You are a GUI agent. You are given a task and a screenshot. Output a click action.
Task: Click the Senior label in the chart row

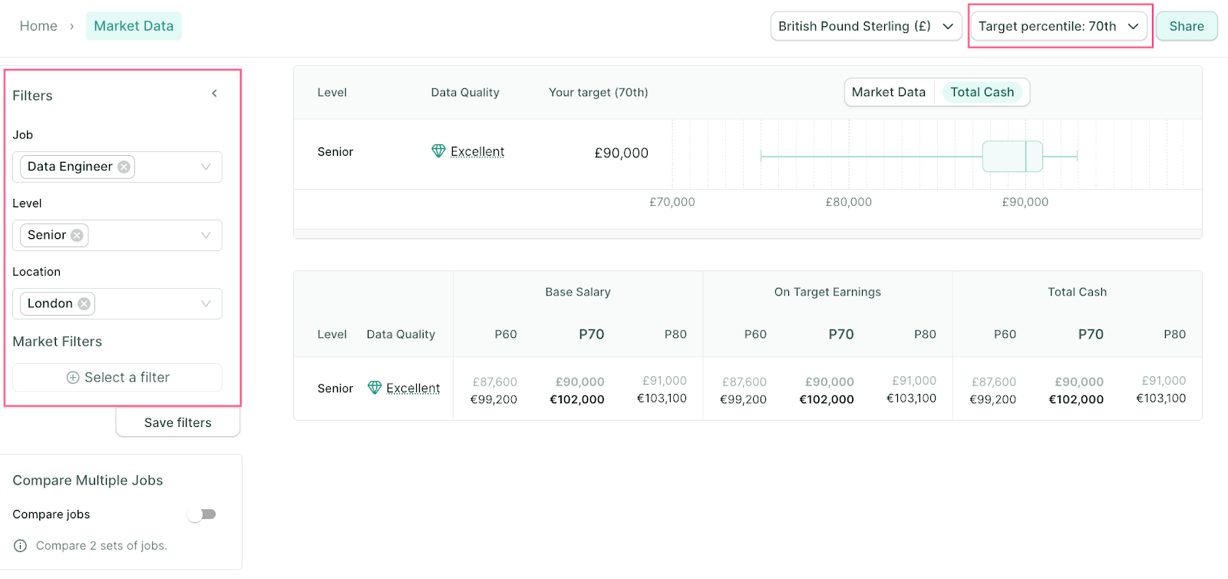335,152
